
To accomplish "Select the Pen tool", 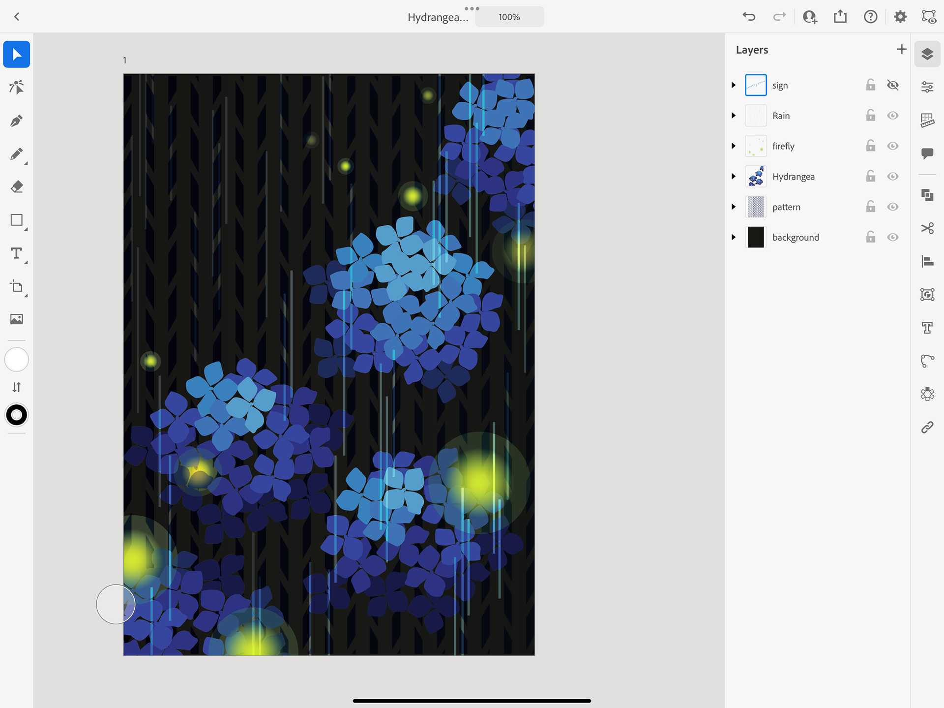I will coord(16,121).
